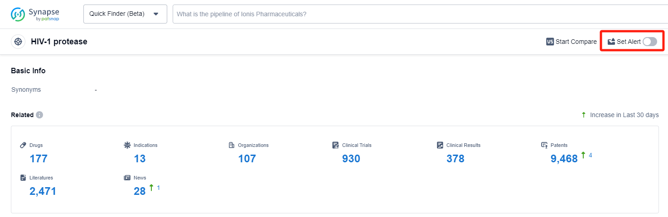Click the Related info icon
The width and height of the screenshot is (668, 217).
tap(39, 115)
